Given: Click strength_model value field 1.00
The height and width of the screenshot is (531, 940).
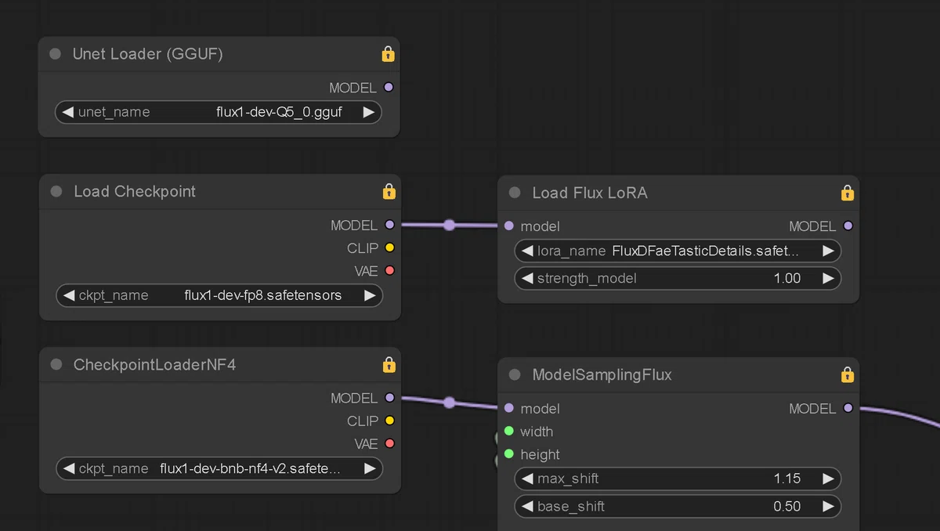Looking at the screenshot, I should pos(678,278).
